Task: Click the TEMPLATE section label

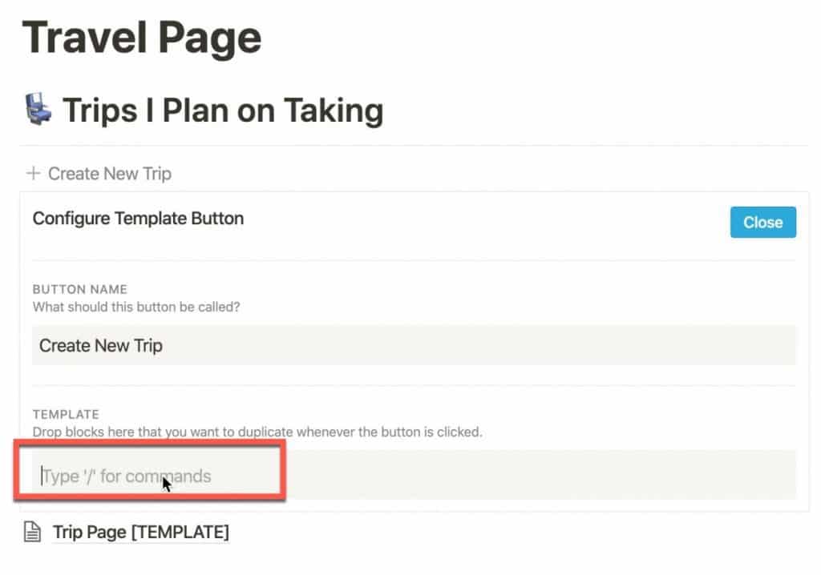Action: tap(66, 414)
